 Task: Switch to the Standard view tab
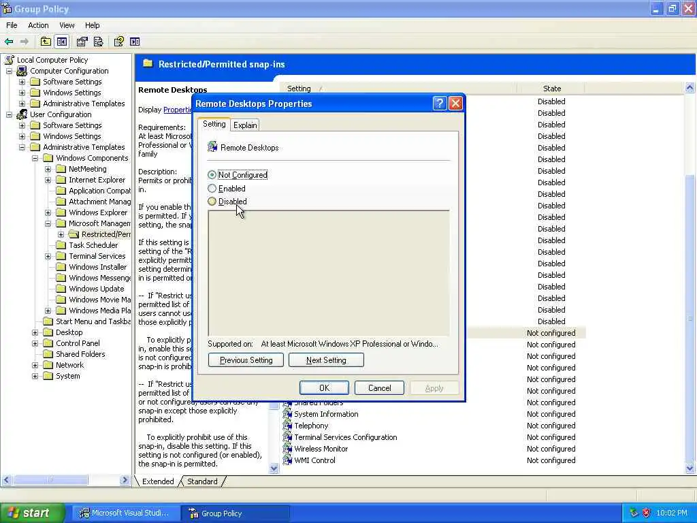(x=202, y=481)
